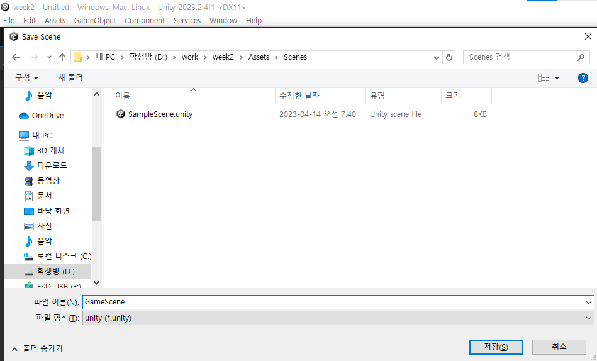597x361 pixels.
Task: Open help with the question mark icon
Action: (583, 78)
